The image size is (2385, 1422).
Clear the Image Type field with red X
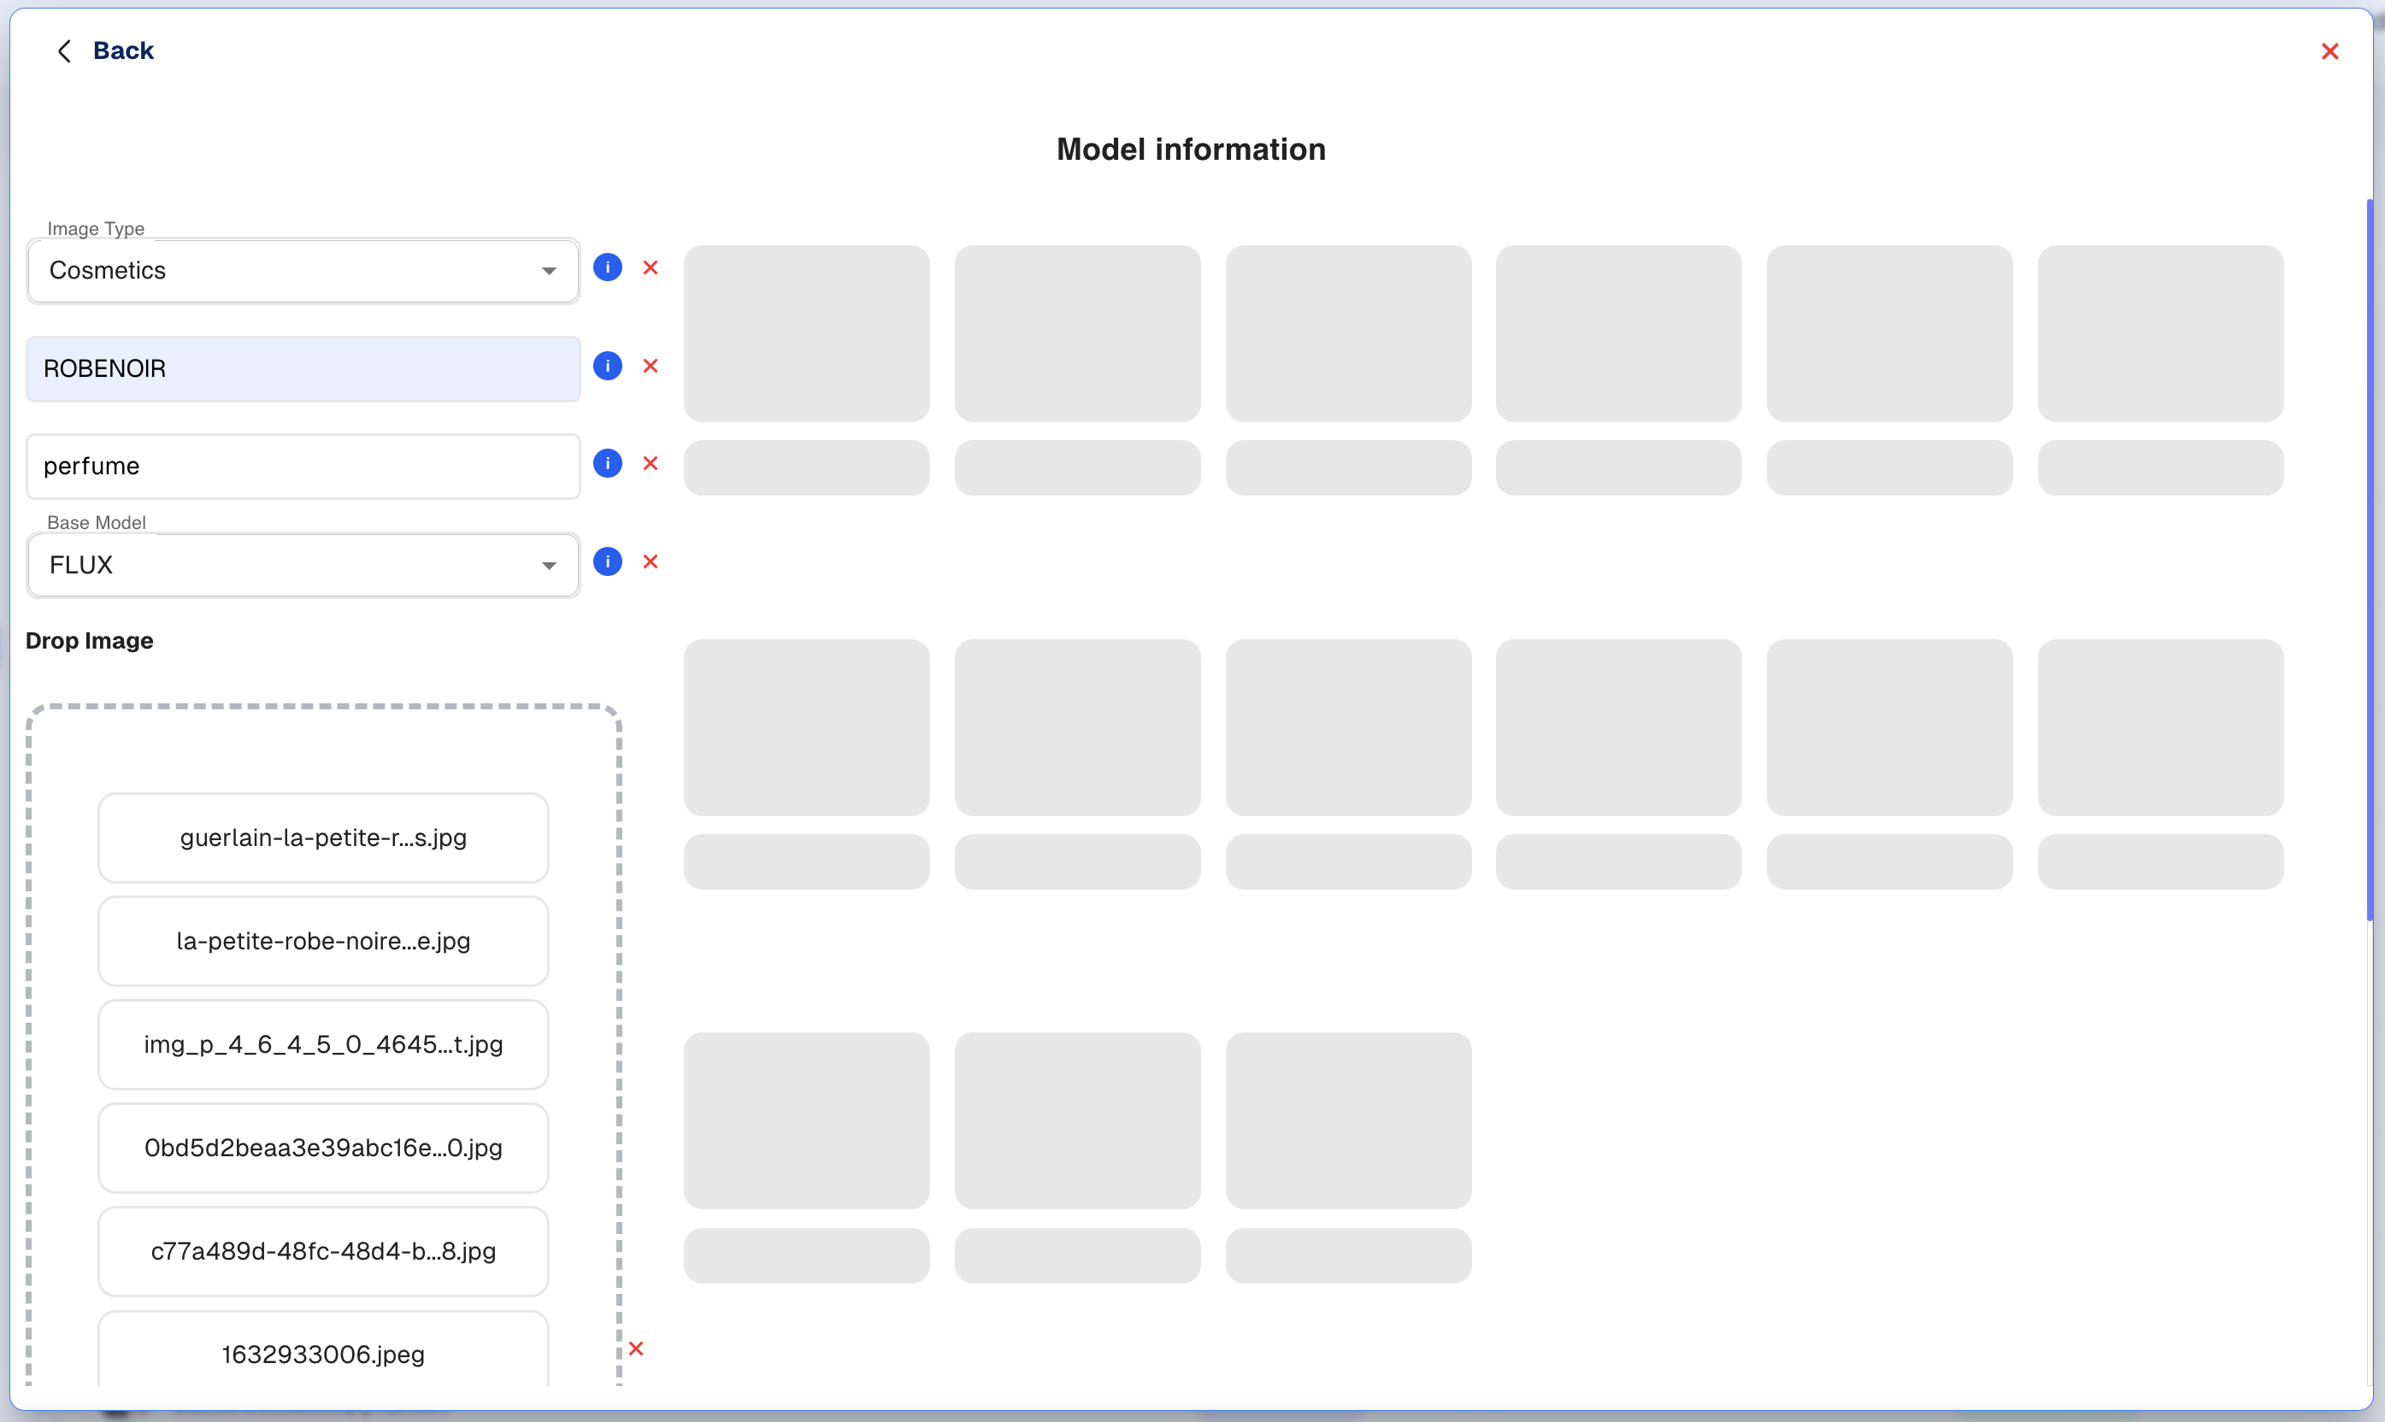coord(651,267)
